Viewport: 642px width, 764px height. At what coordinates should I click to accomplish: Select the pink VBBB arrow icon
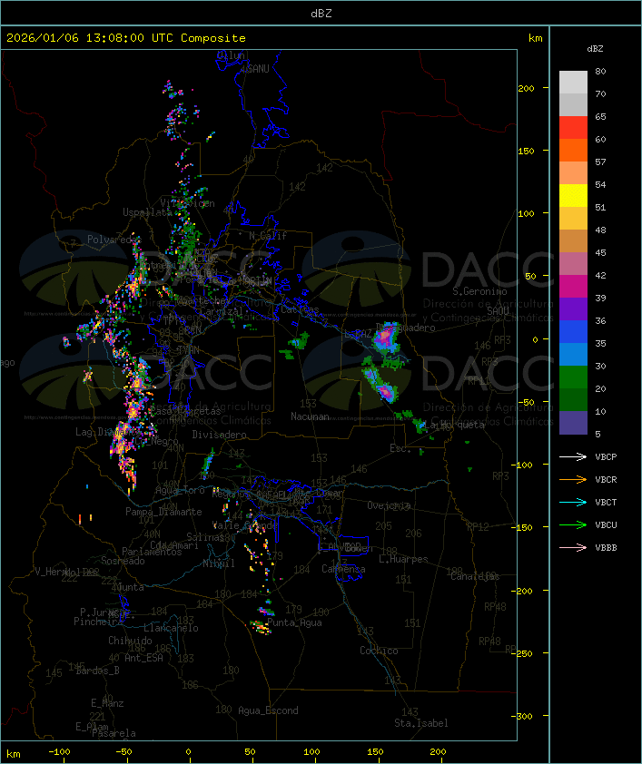pyautogui.click(x=573, y=547)
